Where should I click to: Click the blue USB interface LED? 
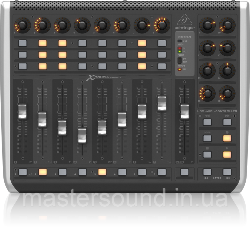pyautogui.click(x=180, y=41)
